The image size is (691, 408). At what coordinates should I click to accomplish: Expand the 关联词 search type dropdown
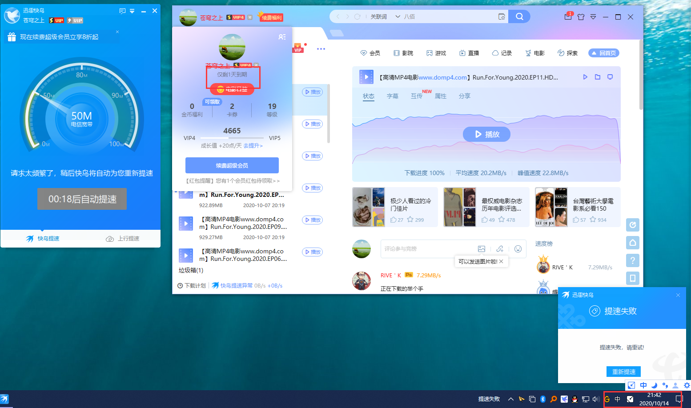pos(398,16)
